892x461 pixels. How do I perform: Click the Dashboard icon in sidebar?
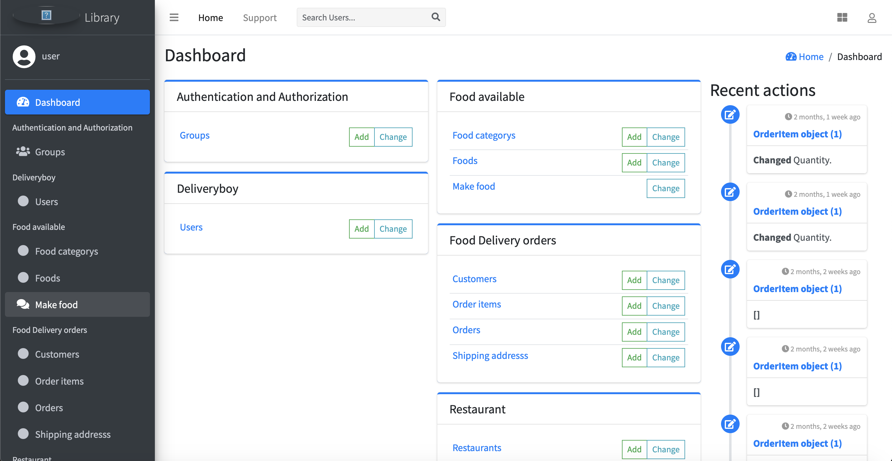(23, 103)
